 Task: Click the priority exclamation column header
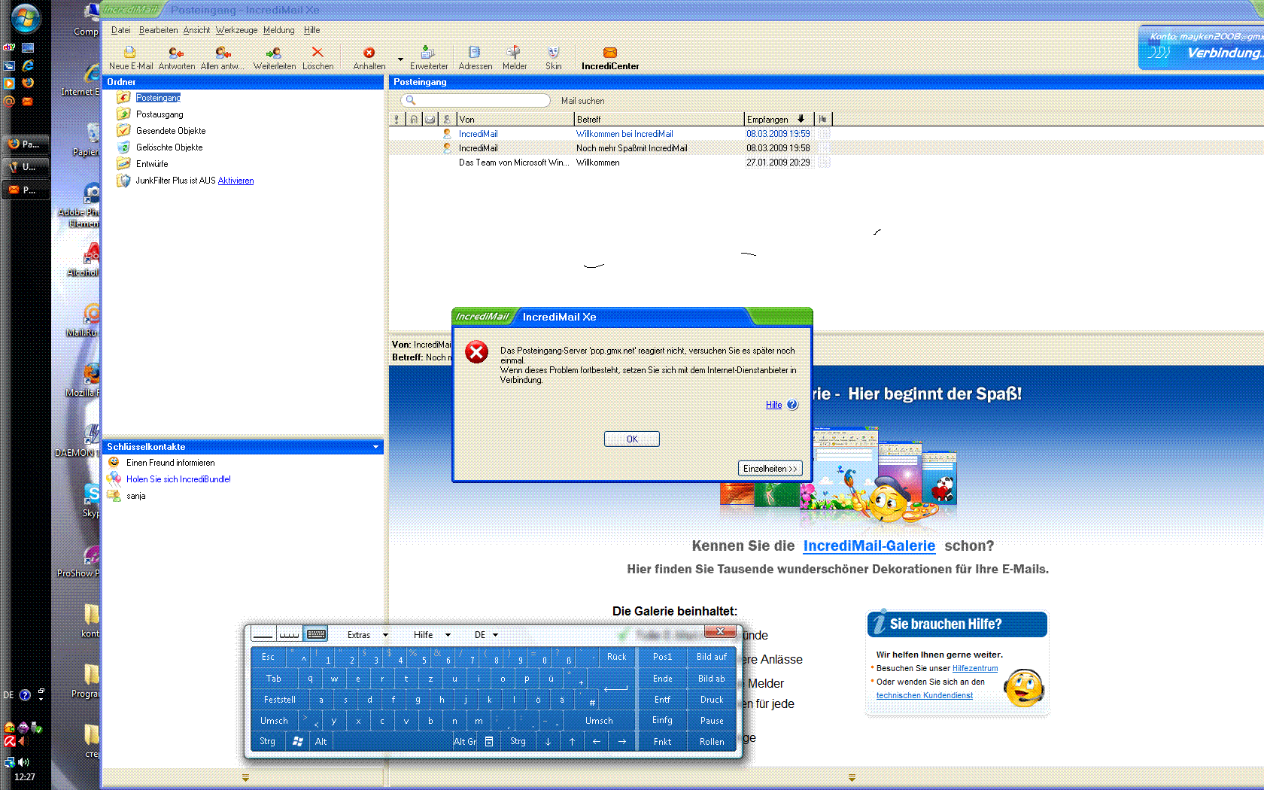[x=397, y=119]
